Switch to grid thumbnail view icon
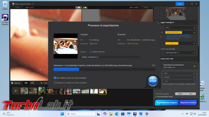This screenshot has width=209, height=117. click(26, 83)
